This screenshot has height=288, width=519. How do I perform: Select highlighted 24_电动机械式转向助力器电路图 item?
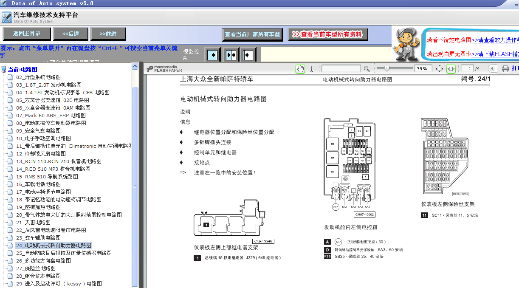[x=54, y=245]
